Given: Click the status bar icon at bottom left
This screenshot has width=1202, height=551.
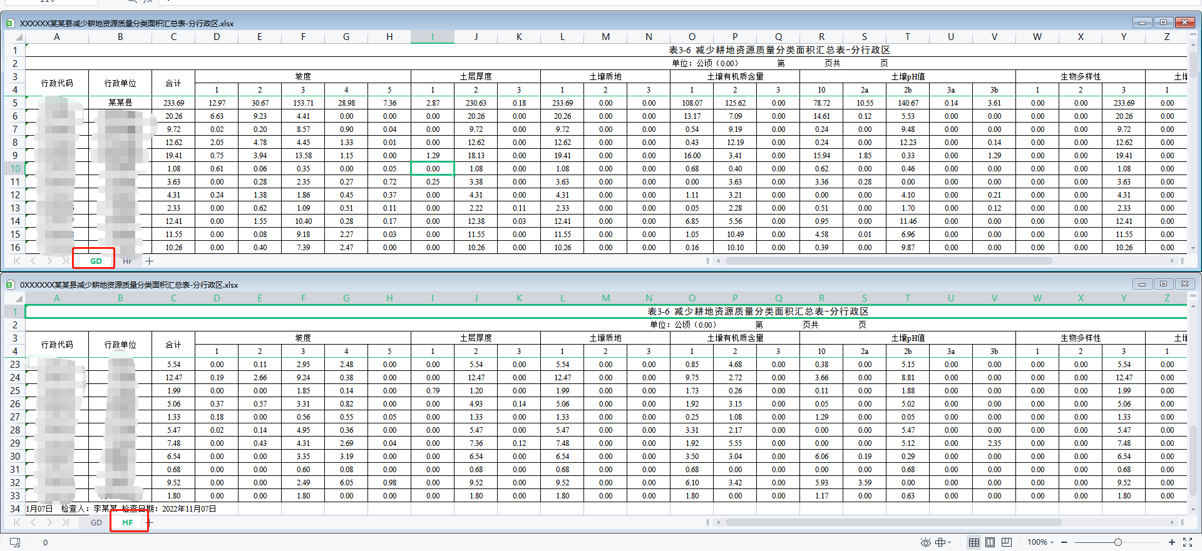Looking at the screenshot, I should tap(15, 542).
